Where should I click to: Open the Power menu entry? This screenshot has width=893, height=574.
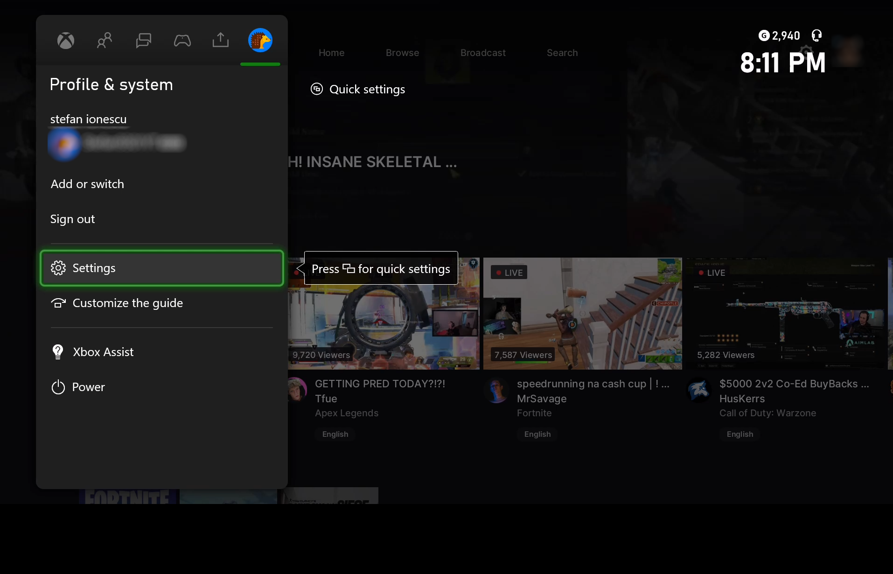click(x=162, y=387)
